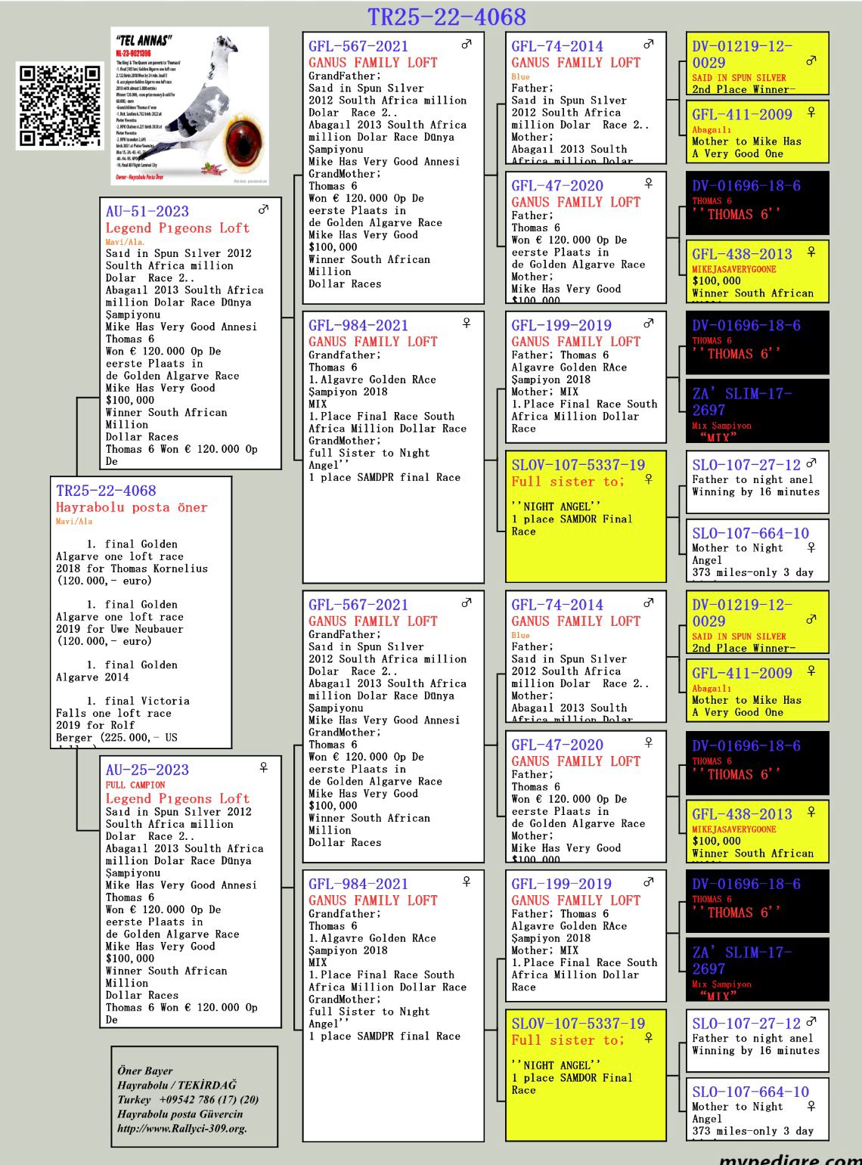Click the lower SLO-107-664-10 ring heading
The height and width of the screenshot is (1165, 862).
751,1092
